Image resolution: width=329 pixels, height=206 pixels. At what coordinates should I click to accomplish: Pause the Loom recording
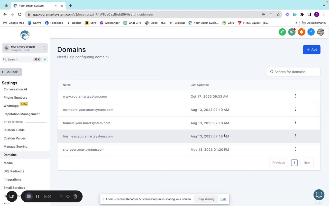[x=38, y=196]
